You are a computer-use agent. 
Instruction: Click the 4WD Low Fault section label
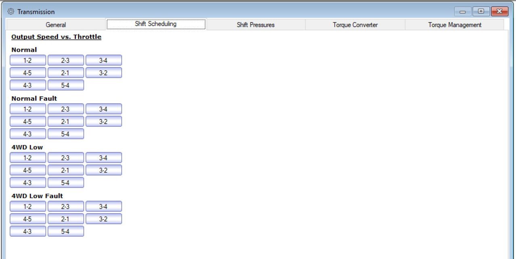37,196
